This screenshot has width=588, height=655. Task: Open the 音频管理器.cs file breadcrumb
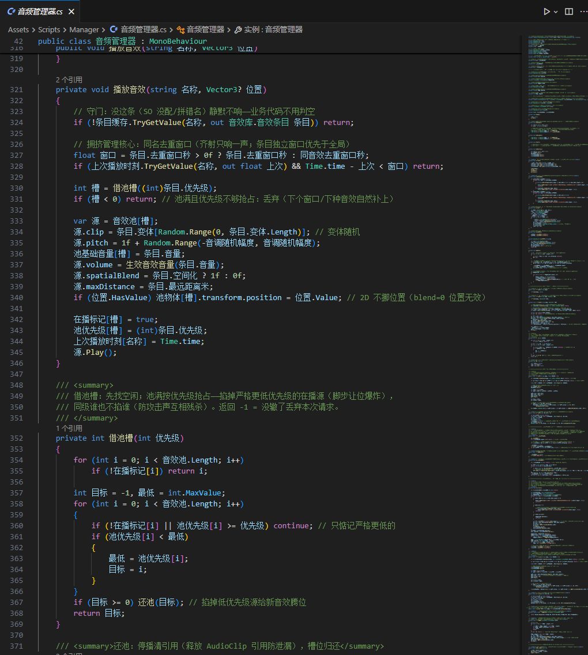point(144,29)
